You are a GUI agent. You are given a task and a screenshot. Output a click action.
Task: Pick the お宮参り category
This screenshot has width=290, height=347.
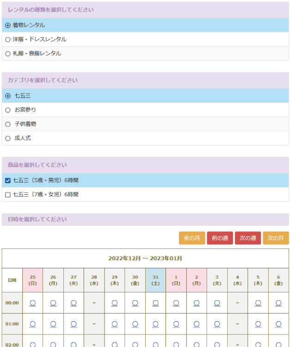(x=8, y=110)
